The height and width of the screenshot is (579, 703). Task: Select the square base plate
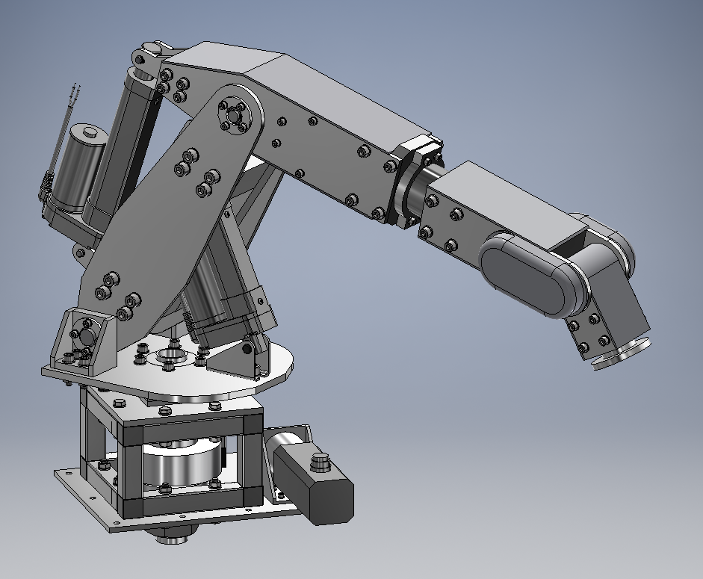point(105,493)
